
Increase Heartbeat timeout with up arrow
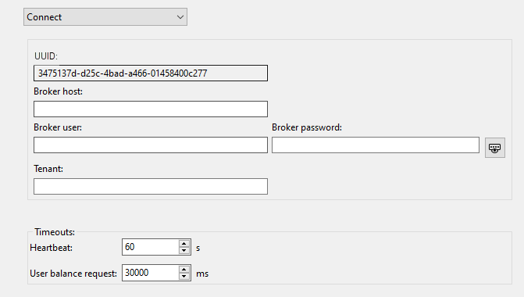[x=184, y=244]
